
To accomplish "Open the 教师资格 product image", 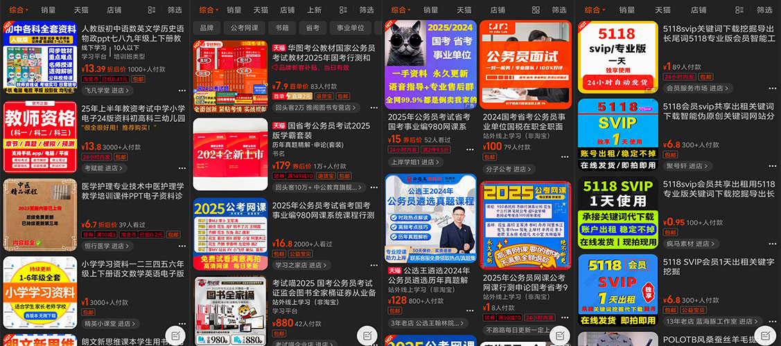I will click(40, 137).
